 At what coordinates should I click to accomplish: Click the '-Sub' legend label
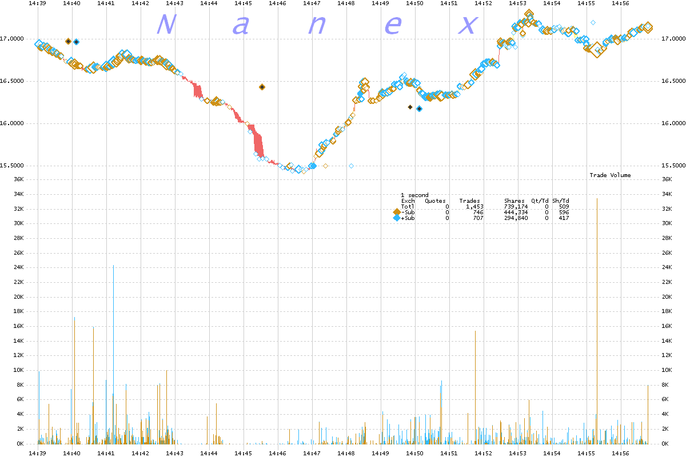(408, 213)
